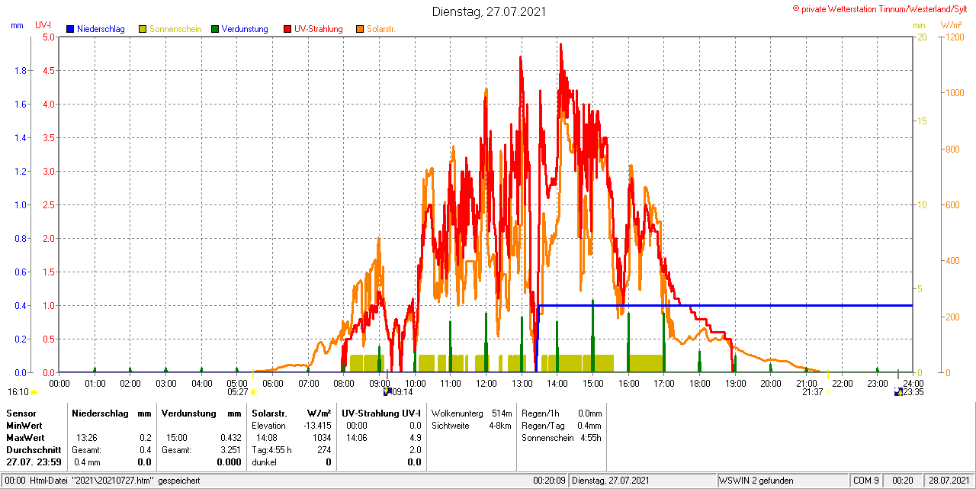
Task: Click the orange Solarstr. legend swatch
Action: [360, 29]
